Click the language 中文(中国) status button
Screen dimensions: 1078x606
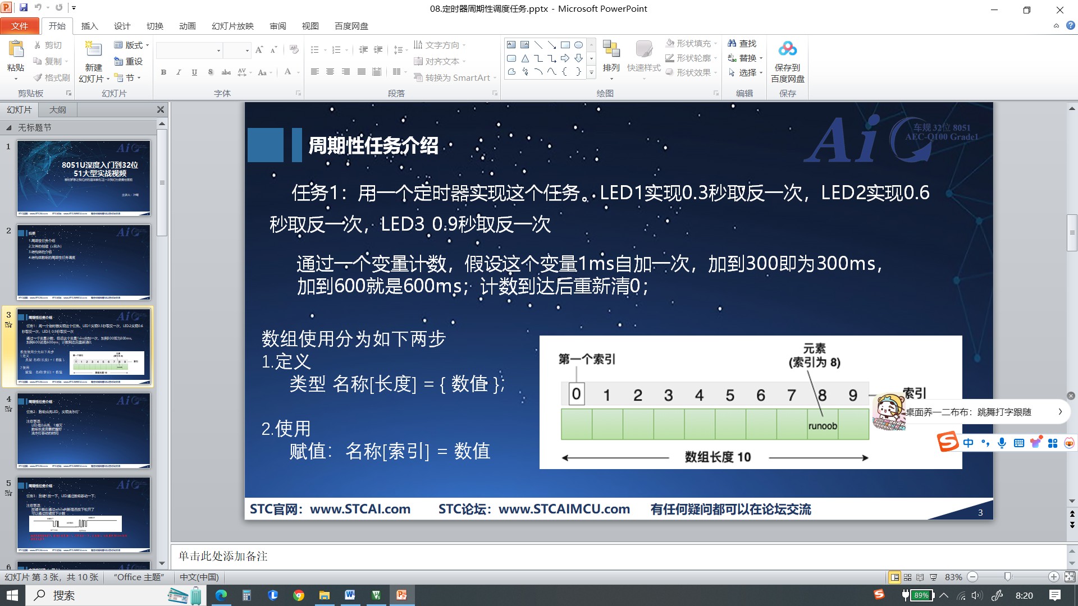point(199,577)
